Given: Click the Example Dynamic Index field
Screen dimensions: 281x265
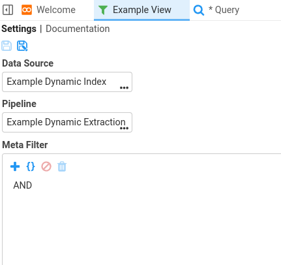Looking at the screenshot, I should [x=67, y=82].
